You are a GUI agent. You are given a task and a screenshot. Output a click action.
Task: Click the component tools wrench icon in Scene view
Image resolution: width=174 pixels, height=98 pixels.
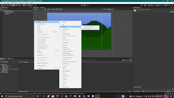(103, 9)
